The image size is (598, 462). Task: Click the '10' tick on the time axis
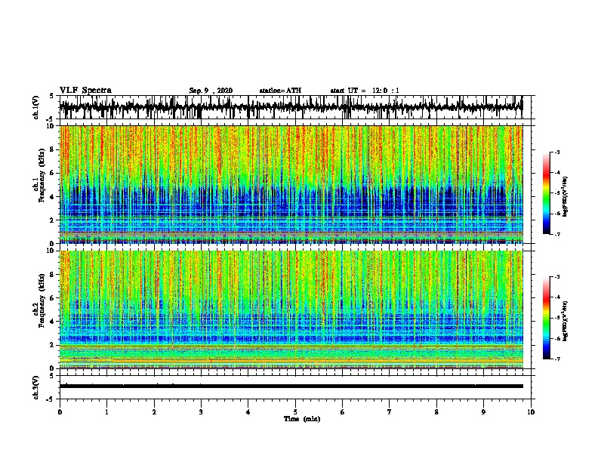coord(531,412)
